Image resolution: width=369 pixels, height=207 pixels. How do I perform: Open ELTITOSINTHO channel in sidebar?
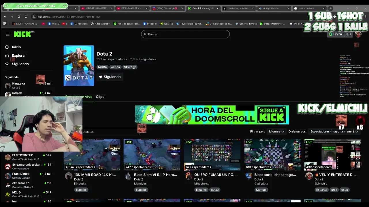(28, 157)
